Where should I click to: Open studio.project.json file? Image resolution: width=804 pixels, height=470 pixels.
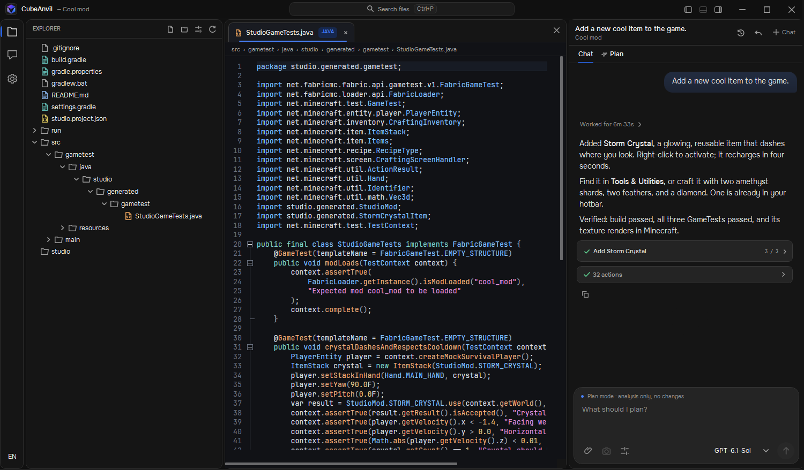(x=79, y=119)
